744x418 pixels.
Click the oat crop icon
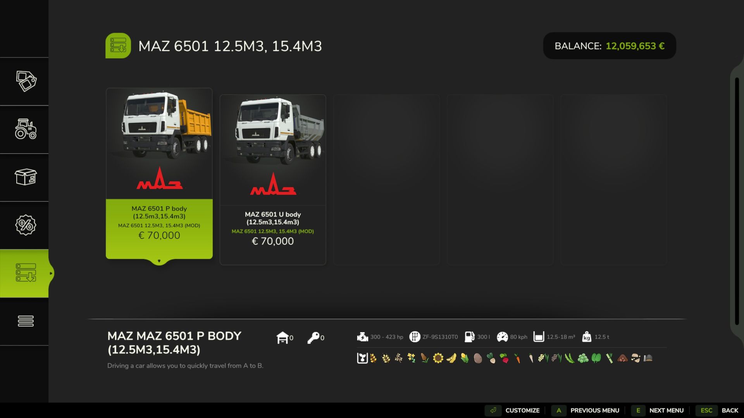399,358
